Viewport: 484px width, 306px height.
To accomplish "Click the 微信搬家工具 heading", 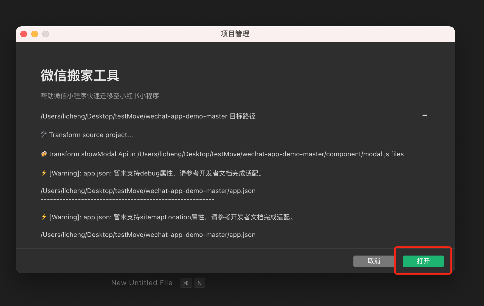I will (x=80, y=75).
